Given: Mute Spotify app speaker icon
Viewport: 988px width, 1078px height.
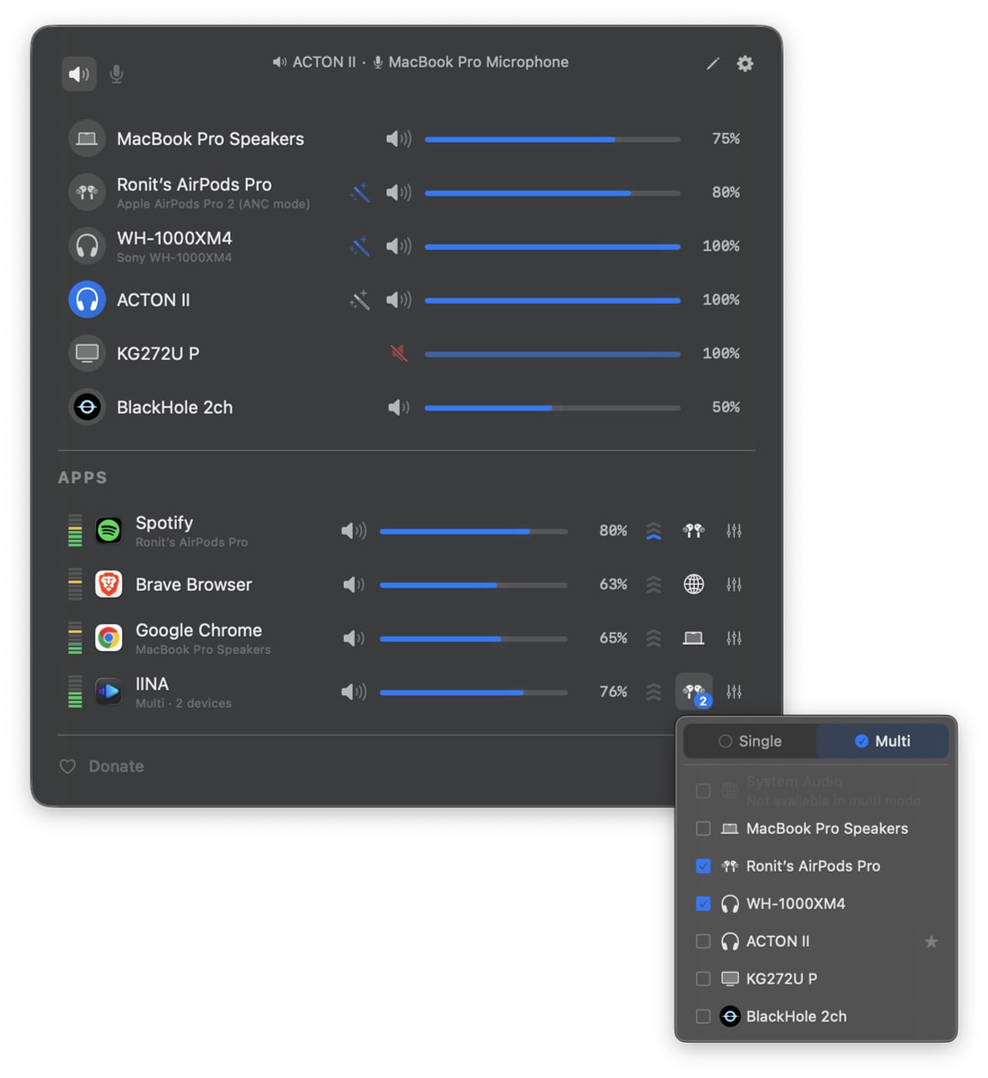Looking at the screenshot, I should 354,531.
